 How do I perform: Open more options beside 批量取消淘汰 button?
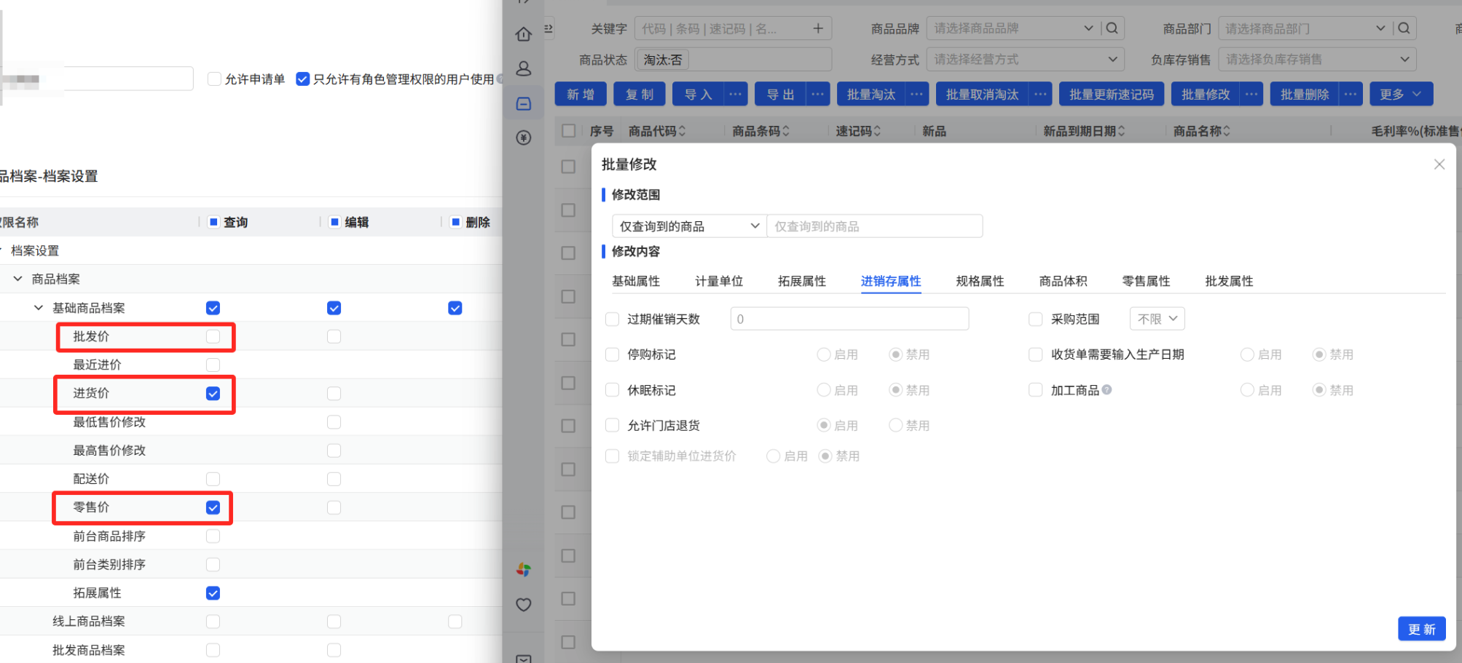(x=1040, y=95)
